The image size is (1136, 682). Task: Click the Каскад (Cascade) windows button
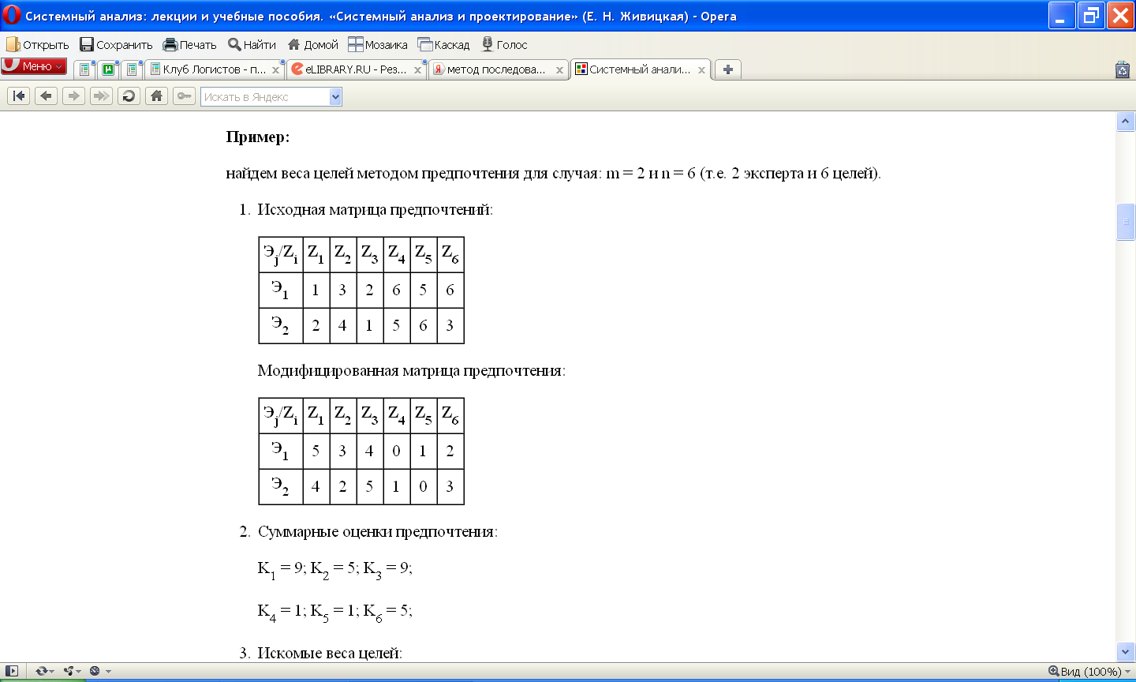[x=443, y=45]
